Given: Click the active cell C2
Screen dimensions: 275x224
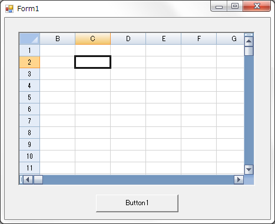Looking at the screenshot, I should click(93, 62).
